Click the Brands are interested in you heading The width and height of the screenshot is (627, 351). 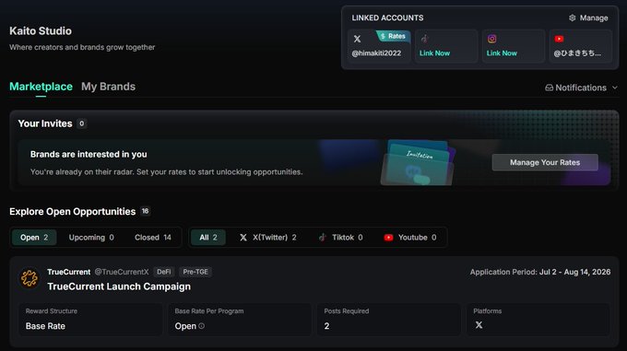tap(89, 154)
